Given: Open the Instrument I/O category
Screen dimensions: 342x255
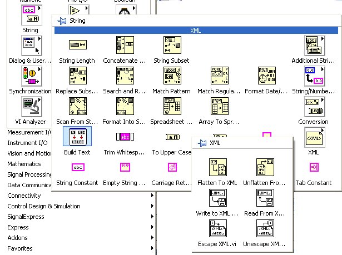Looking at the screenshot, I should click(27, 143).
